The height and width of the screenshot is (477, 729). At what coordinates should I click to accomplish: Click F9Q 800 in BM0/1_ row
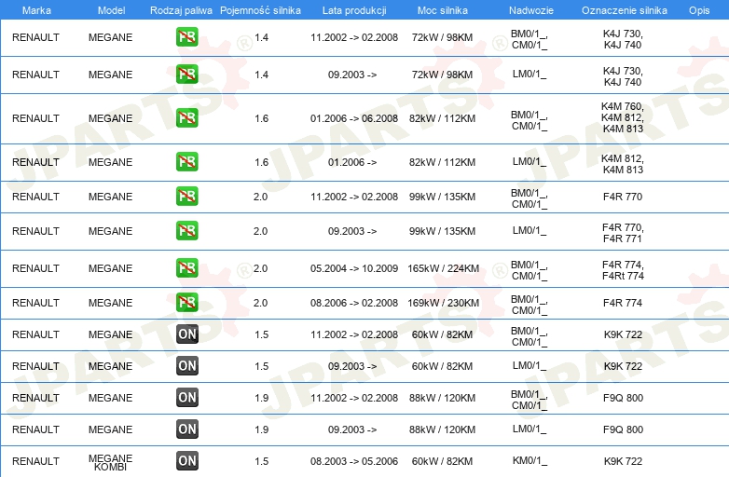623,398
